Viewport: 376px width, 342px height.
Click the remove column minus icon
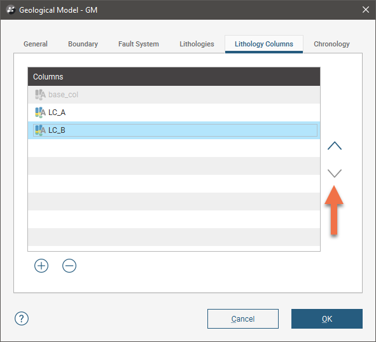[x=69, y=266]
